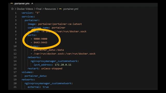Click the 'D:' breadcrumb segment
The image size is (166, 93).
13,9
